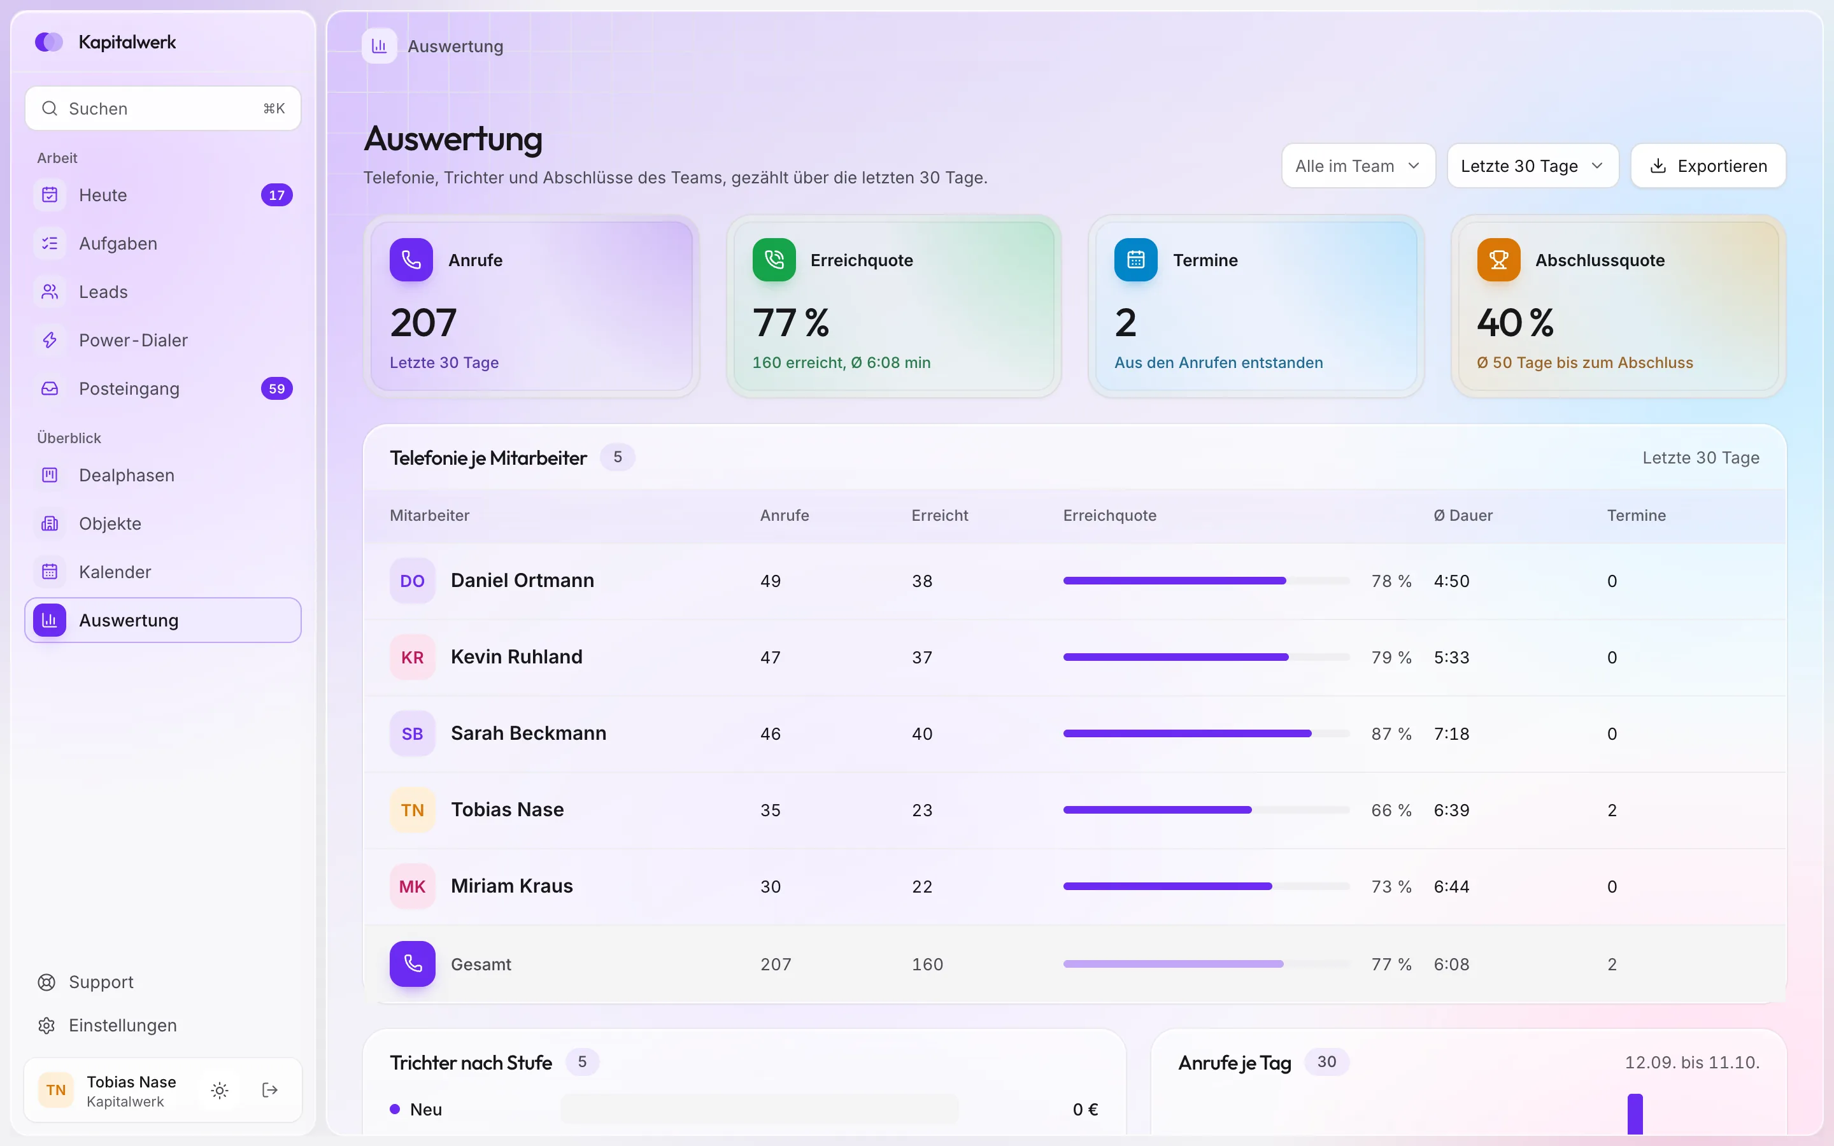Click the Einstellungen gear icon
1834x1146 pixels.
click(x=47, y=1026)
